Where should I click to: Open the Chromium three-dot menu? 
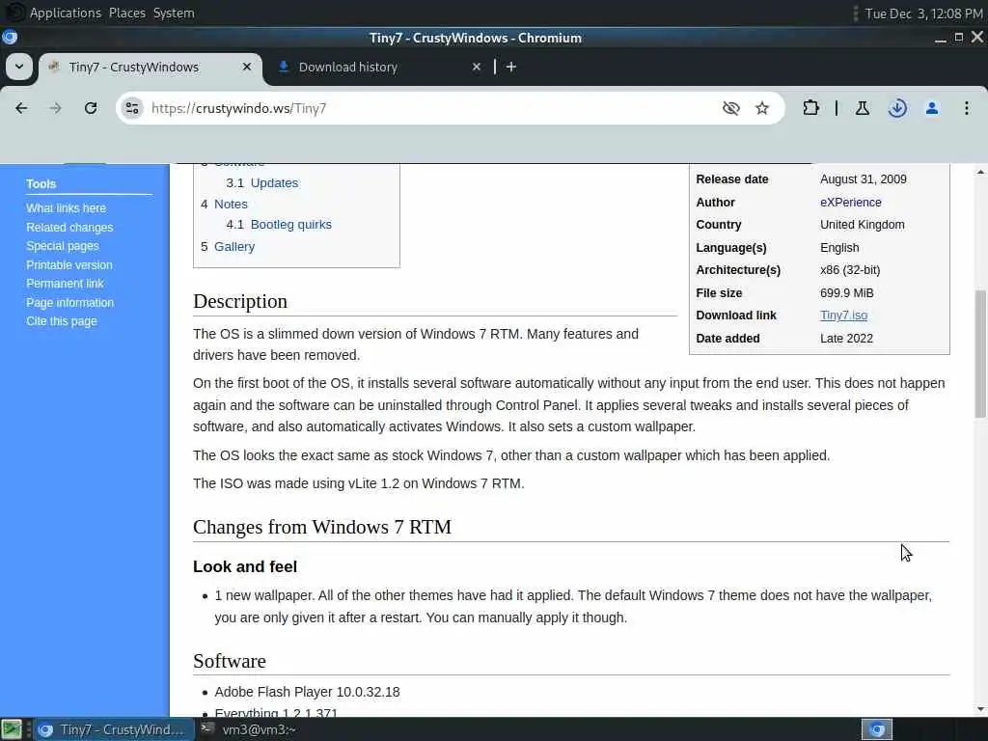tap(967, 108)
